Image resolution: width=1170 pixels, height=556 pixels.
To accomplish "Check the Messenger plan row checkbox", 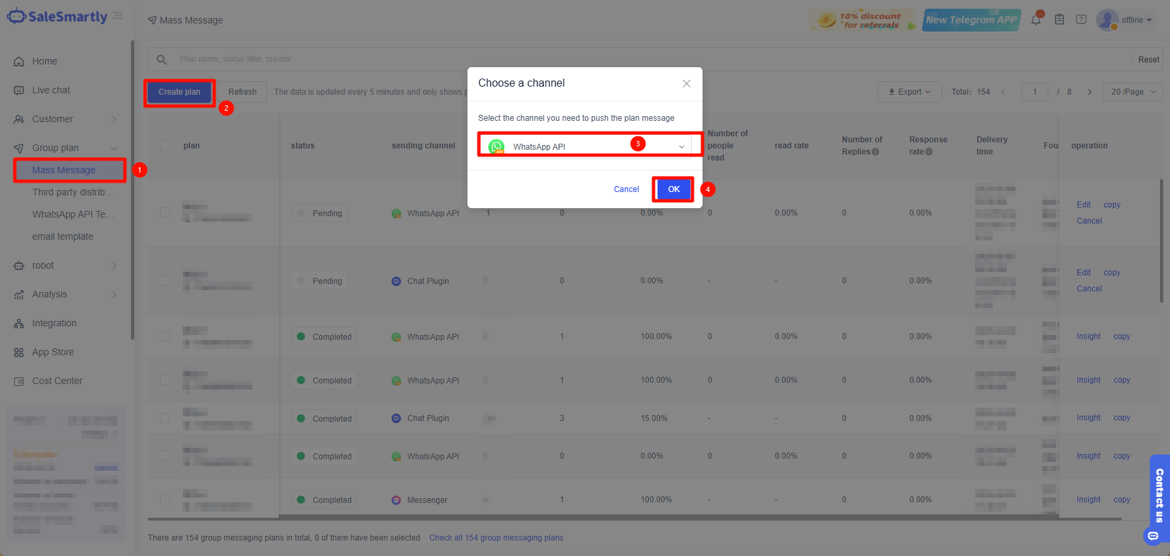I will [x=165, y=500].
